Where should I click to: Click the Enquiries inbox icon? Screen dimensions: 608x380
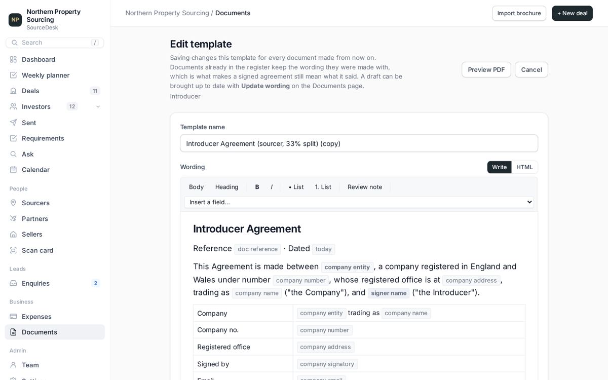pos(14,283)
